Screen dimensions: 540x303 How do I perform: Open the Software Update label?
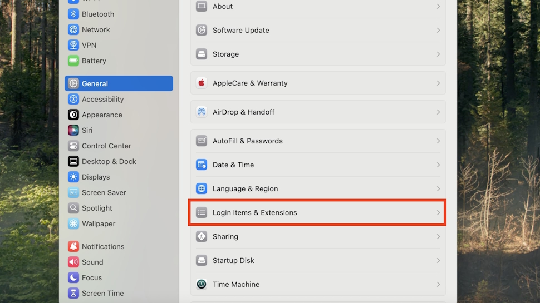(240, 30)
